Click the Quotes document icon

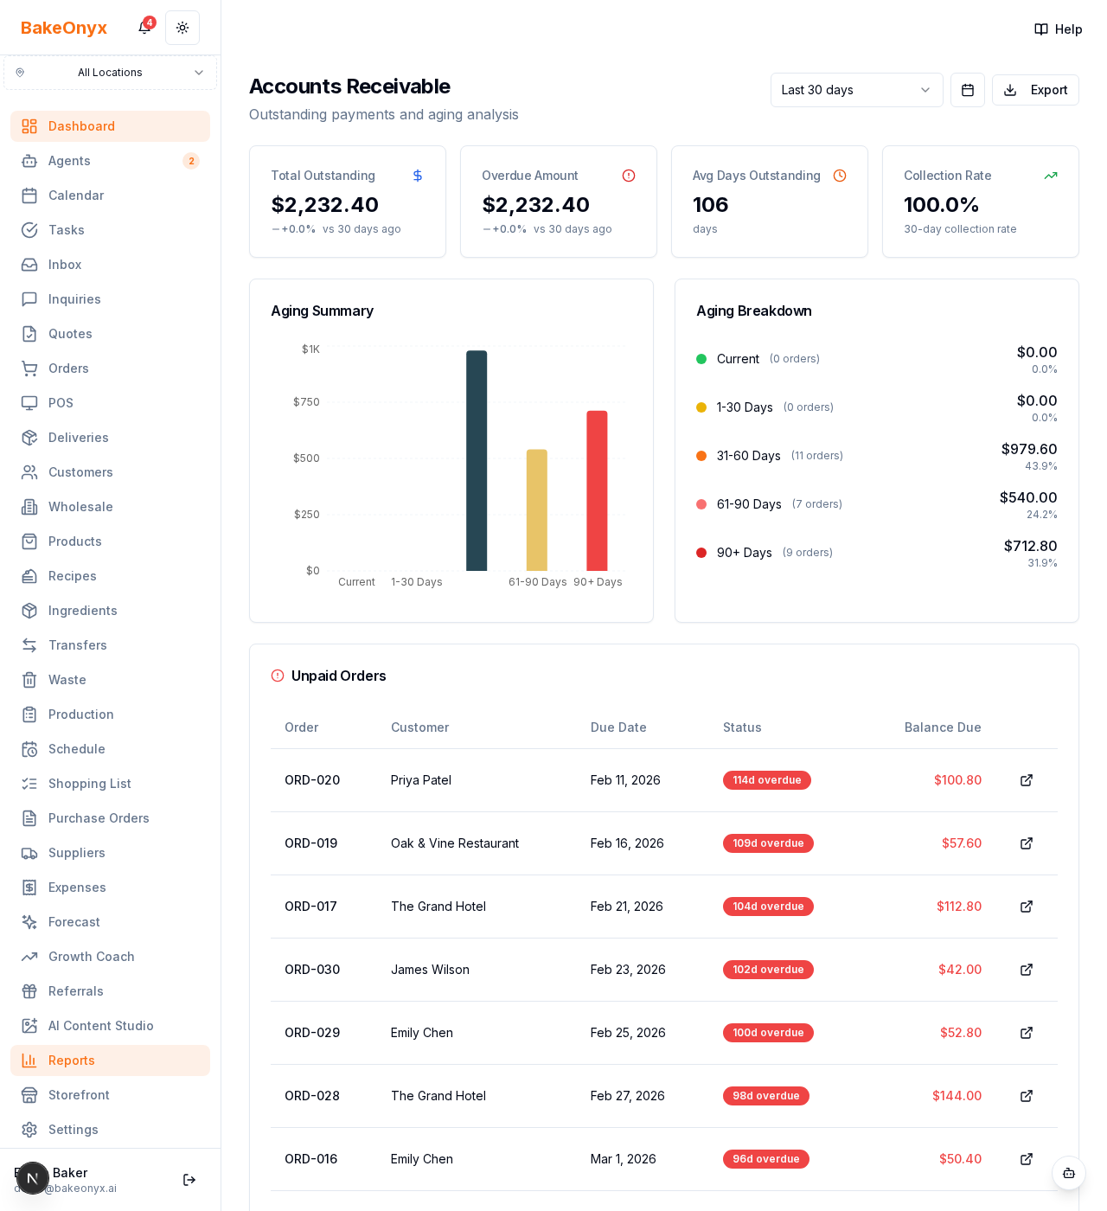(29, 334)
